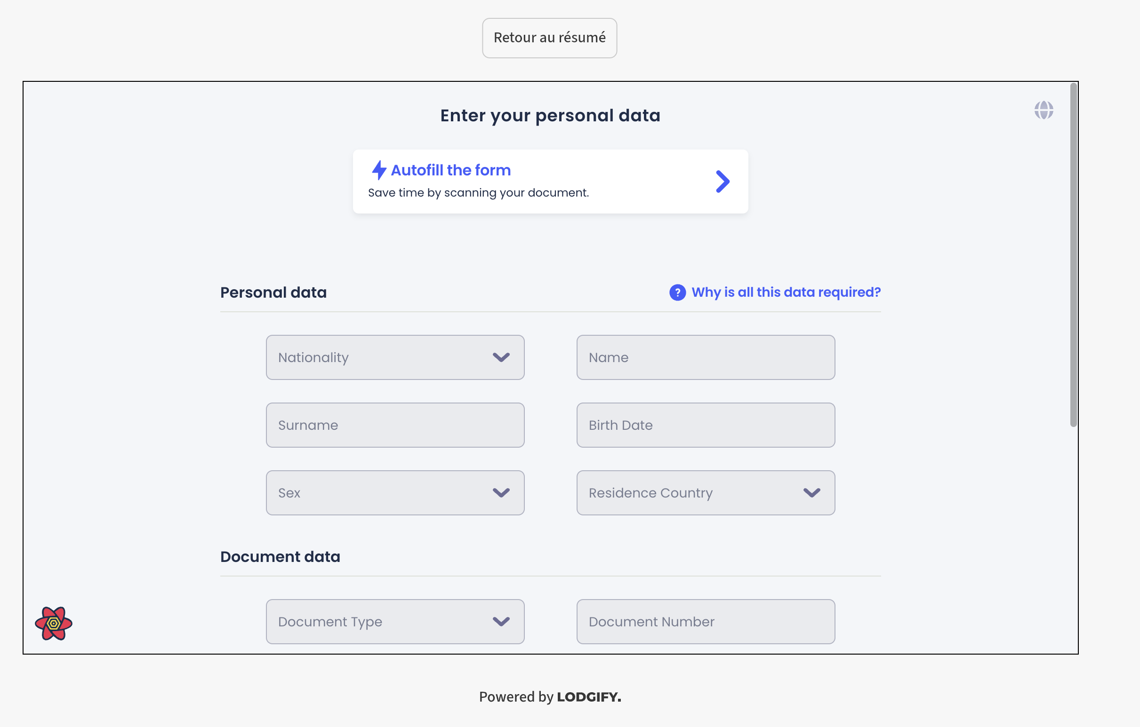The image size is (1140, 727).
Task: Click the Retour au résumé button
Action: pos(549,38)
